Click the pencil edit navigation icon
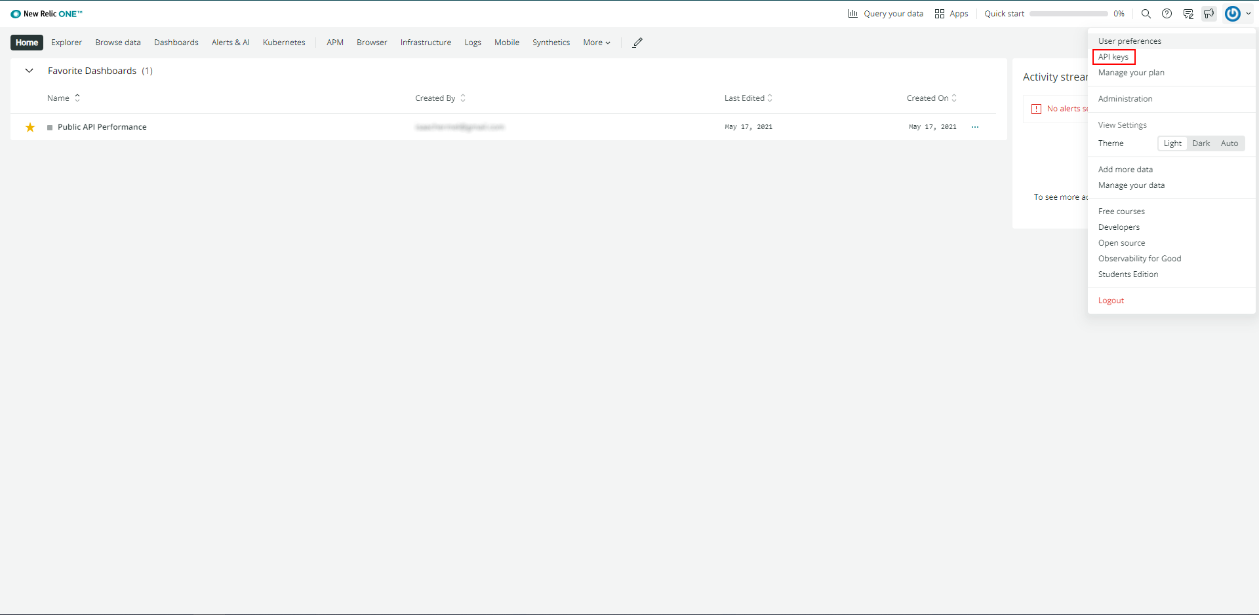 tap(637, 43)
